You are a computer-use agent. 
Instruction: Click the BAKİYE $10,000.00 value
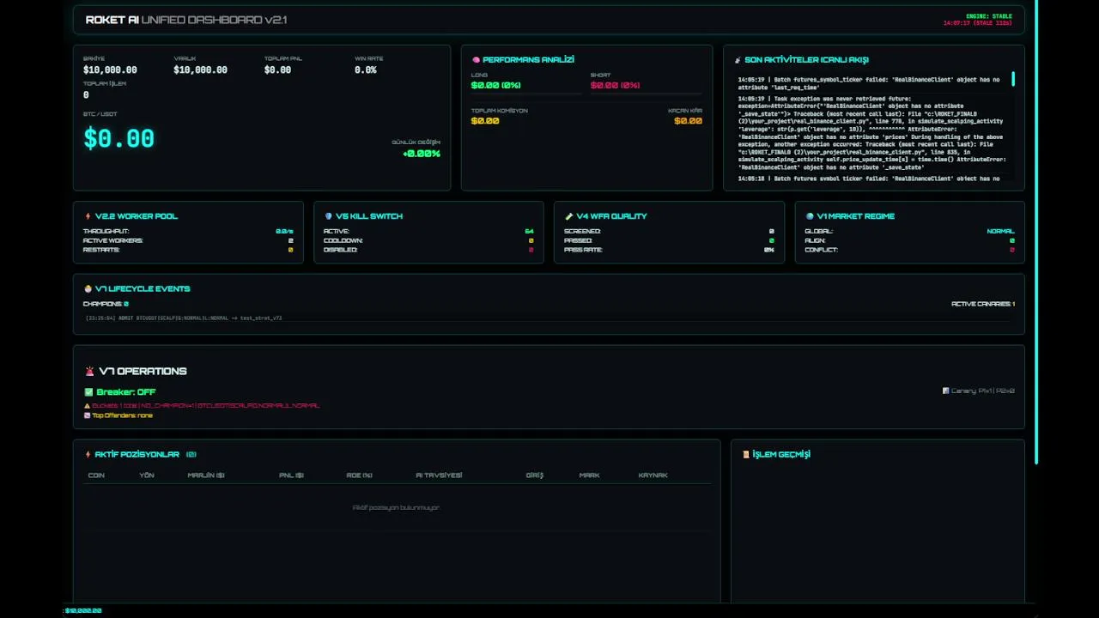pyautogui.click(x=110, y=70)
